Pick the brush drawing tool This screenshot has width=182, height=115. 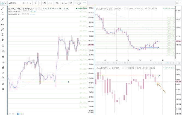(3, 19)
